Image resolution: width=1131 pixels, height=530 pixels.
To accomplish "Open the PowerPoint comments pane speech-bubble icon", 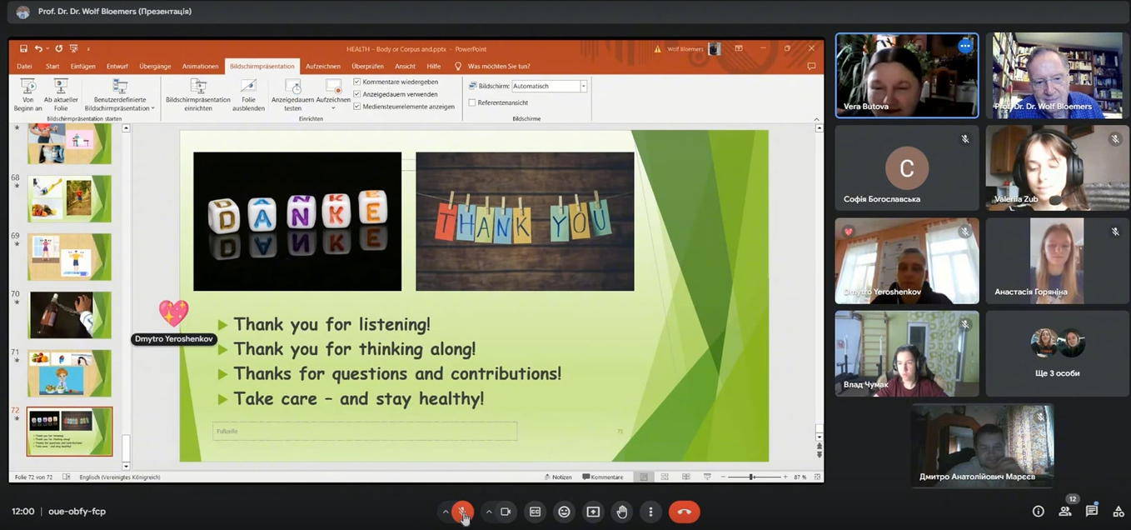I will 811,67.
